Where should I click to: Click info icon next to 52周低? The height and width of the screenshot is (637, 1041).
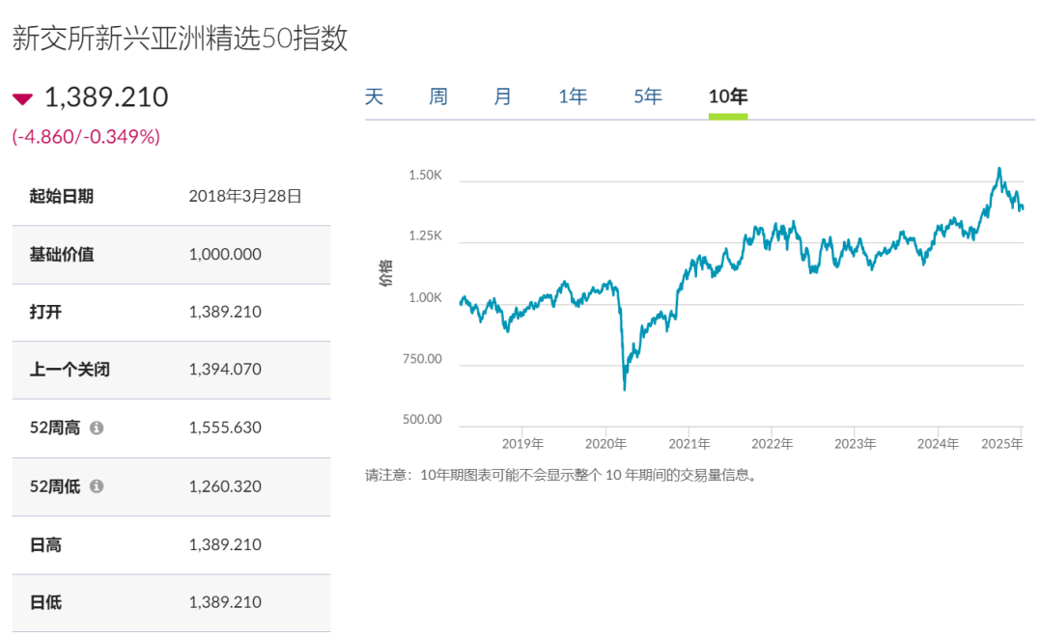coord(97,486)
